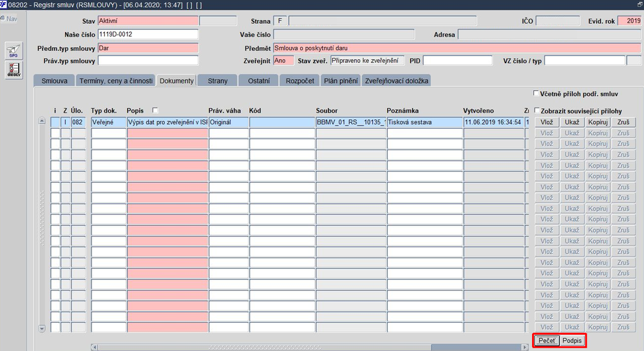Click the table scroll down arrow

[x=42, y=328]
